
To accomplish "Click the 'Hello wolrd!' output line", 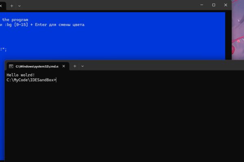I will point(21,75).
